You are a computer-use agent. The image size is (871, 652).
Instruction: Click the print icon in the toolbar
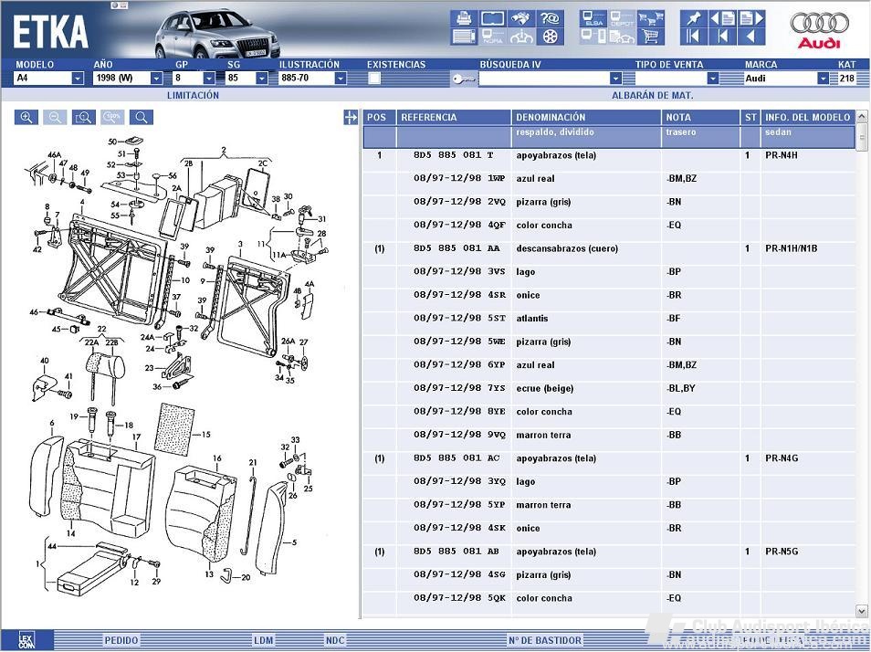click(464, 18)
